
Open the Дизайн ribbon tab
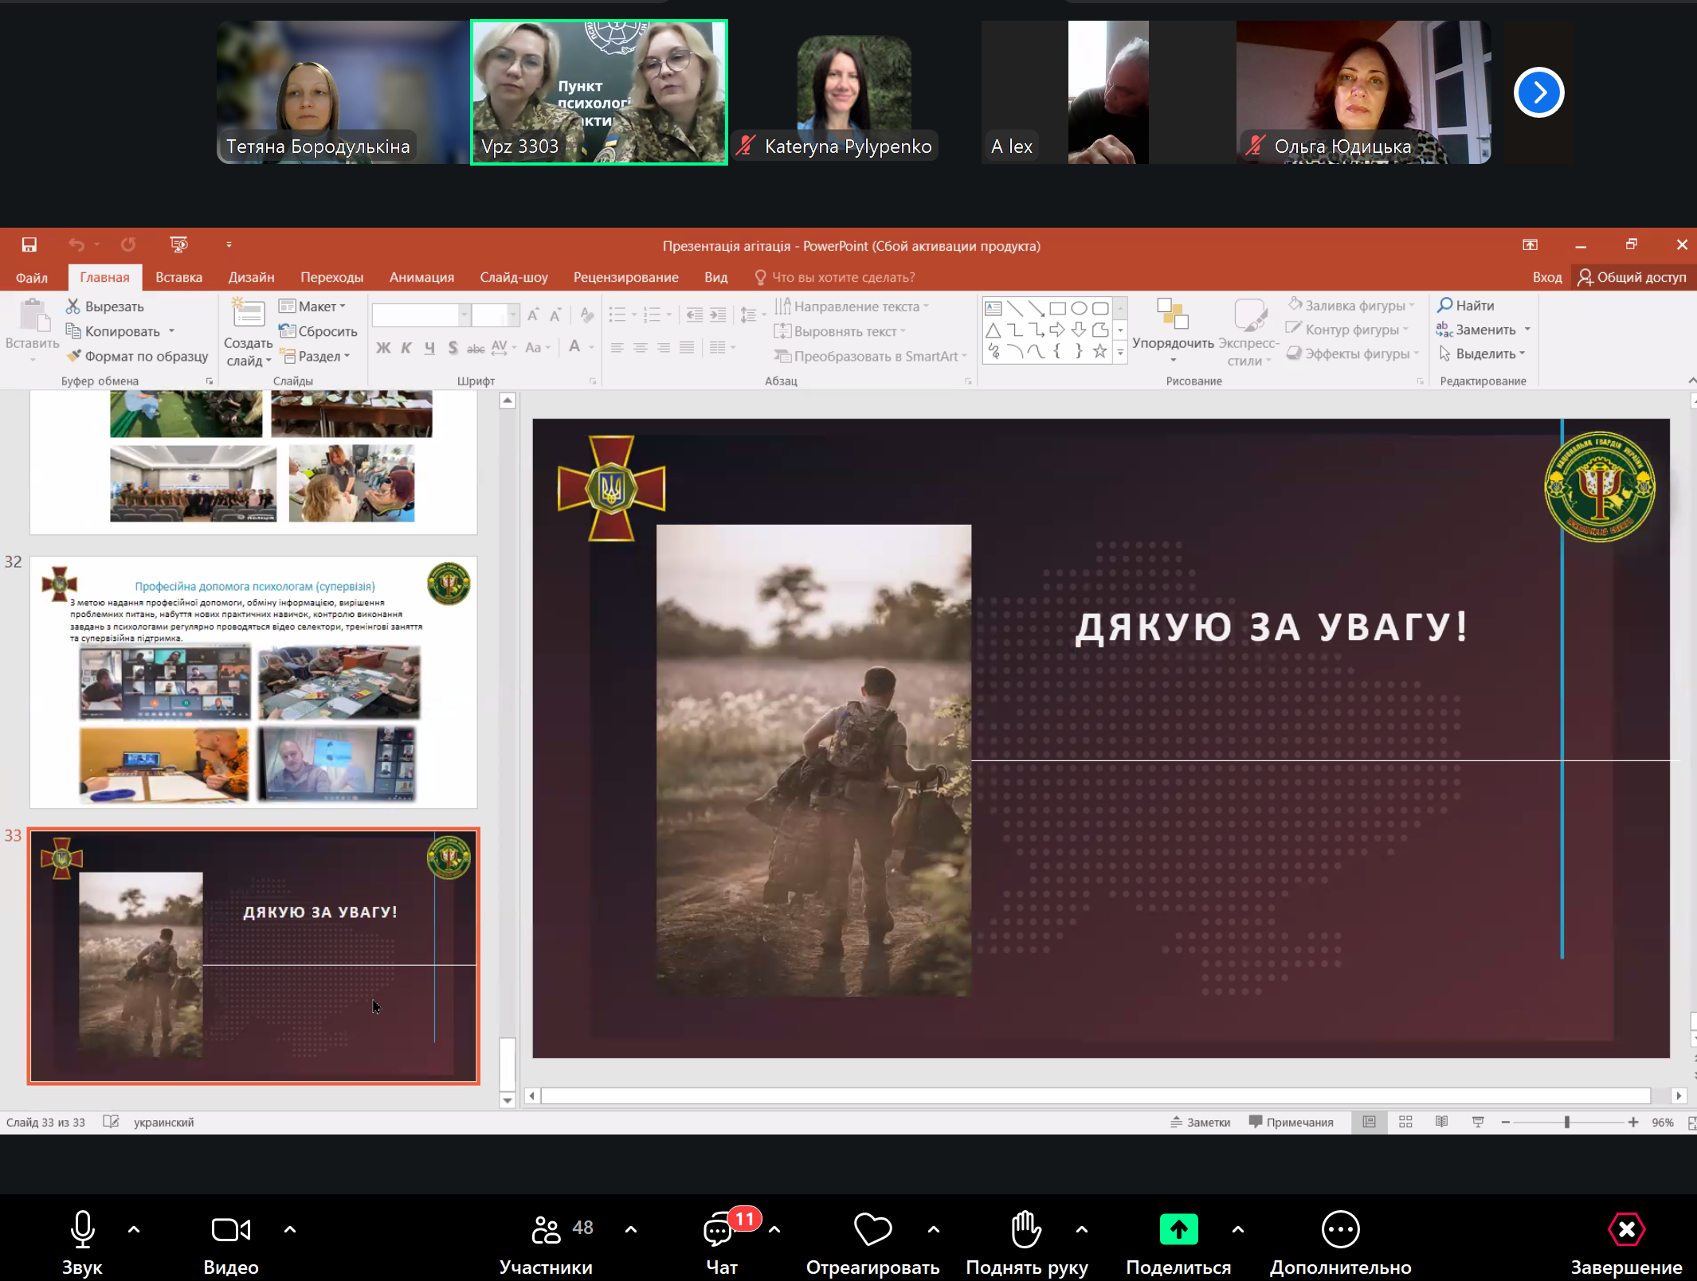click(251, 277)
